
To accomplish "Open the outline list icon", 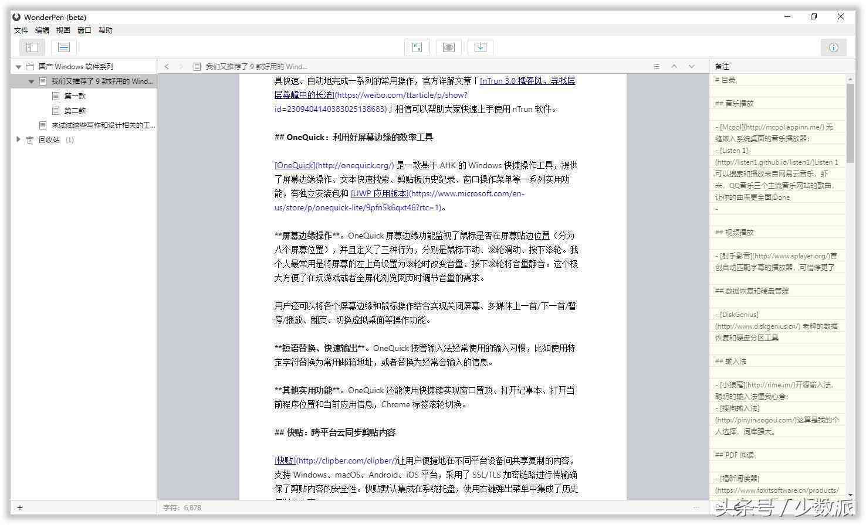I will [x=657, y=67].
